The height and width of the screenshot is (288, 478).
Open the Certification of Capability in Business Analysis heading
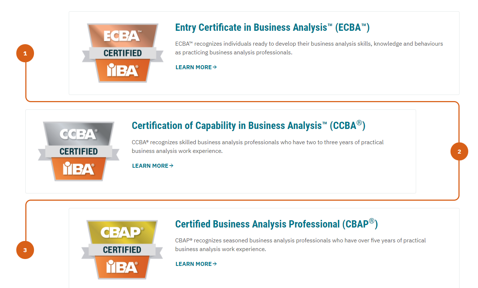pyautogui.click(x=249, y=125)
